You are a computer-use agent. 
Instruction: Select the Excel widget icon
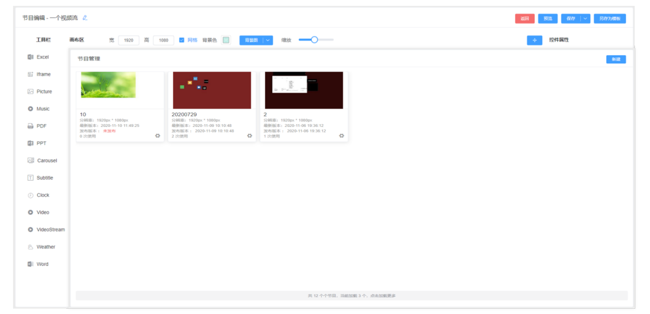point(30,57)
